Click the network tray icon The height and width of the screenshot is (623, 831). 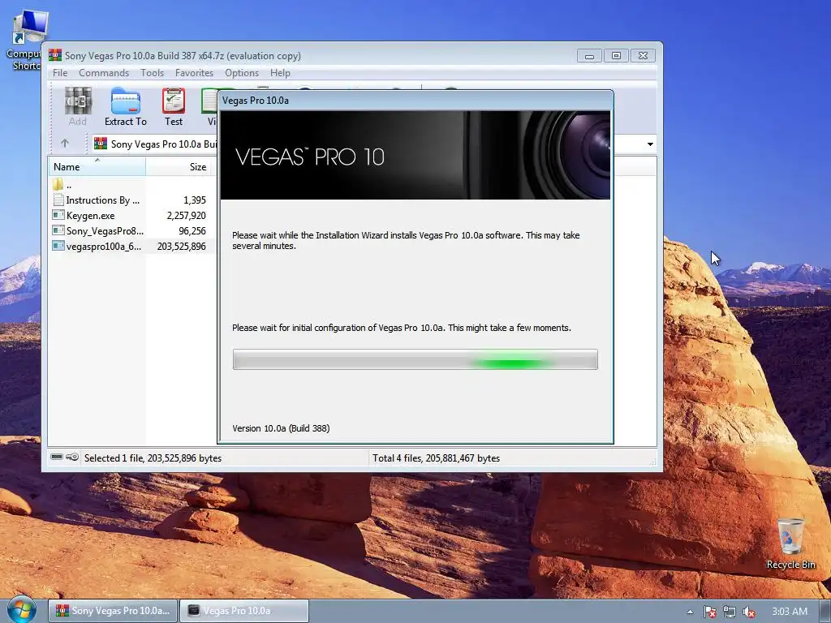730,612
